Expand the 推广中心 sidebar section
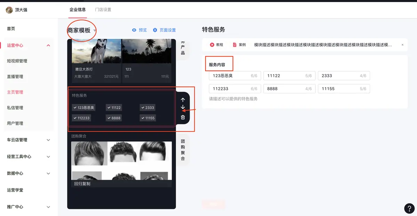Image resolution: width=417 pixels, height=216 pixels. coord(48,207)
